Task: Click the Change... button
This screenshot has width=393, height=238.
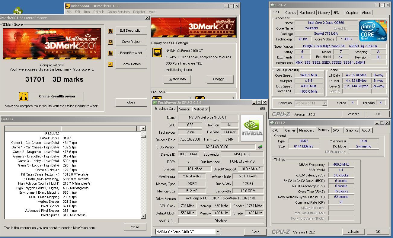Action: (220, 79)
